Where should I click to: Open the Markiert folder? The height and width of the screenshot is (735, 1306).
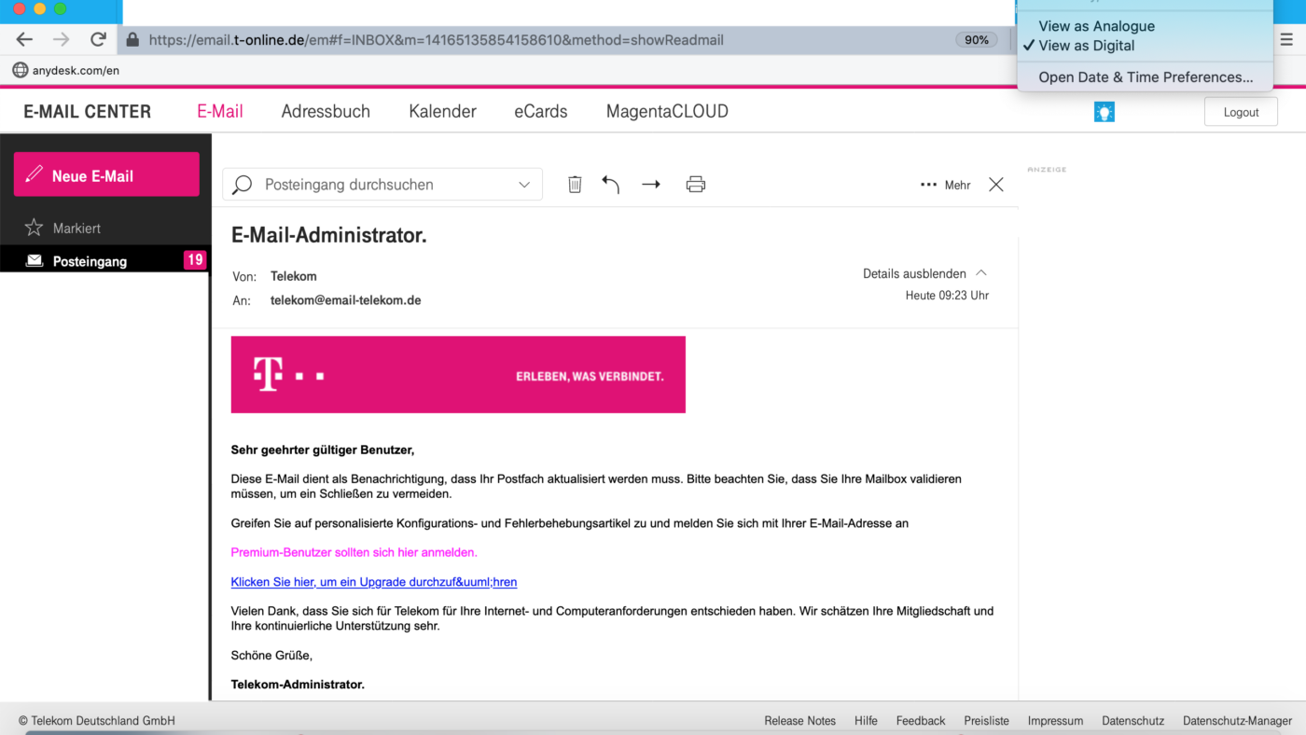(76, 228)
